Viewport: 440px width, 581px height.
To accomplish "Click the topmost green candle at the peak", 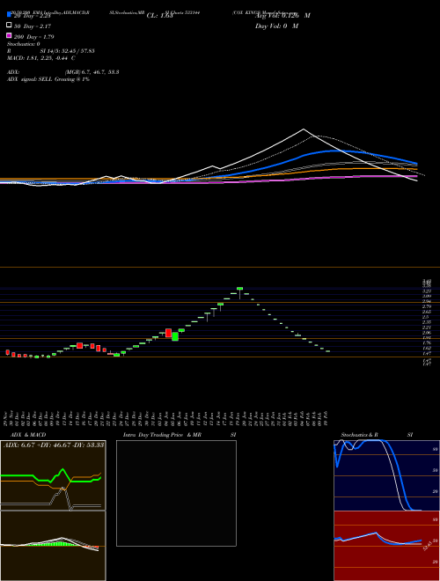I will [x=239, y=288].
